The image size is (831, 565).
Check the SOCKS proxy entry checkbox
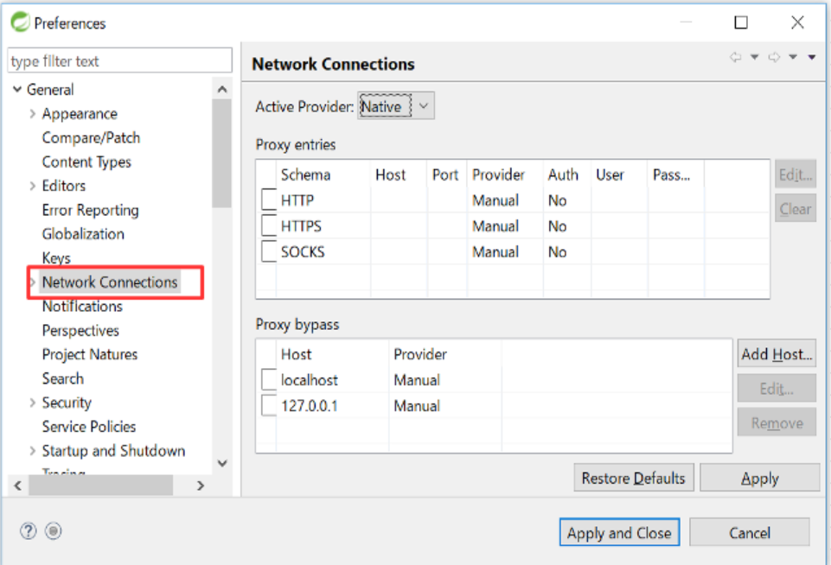click(x=269, y=251)
